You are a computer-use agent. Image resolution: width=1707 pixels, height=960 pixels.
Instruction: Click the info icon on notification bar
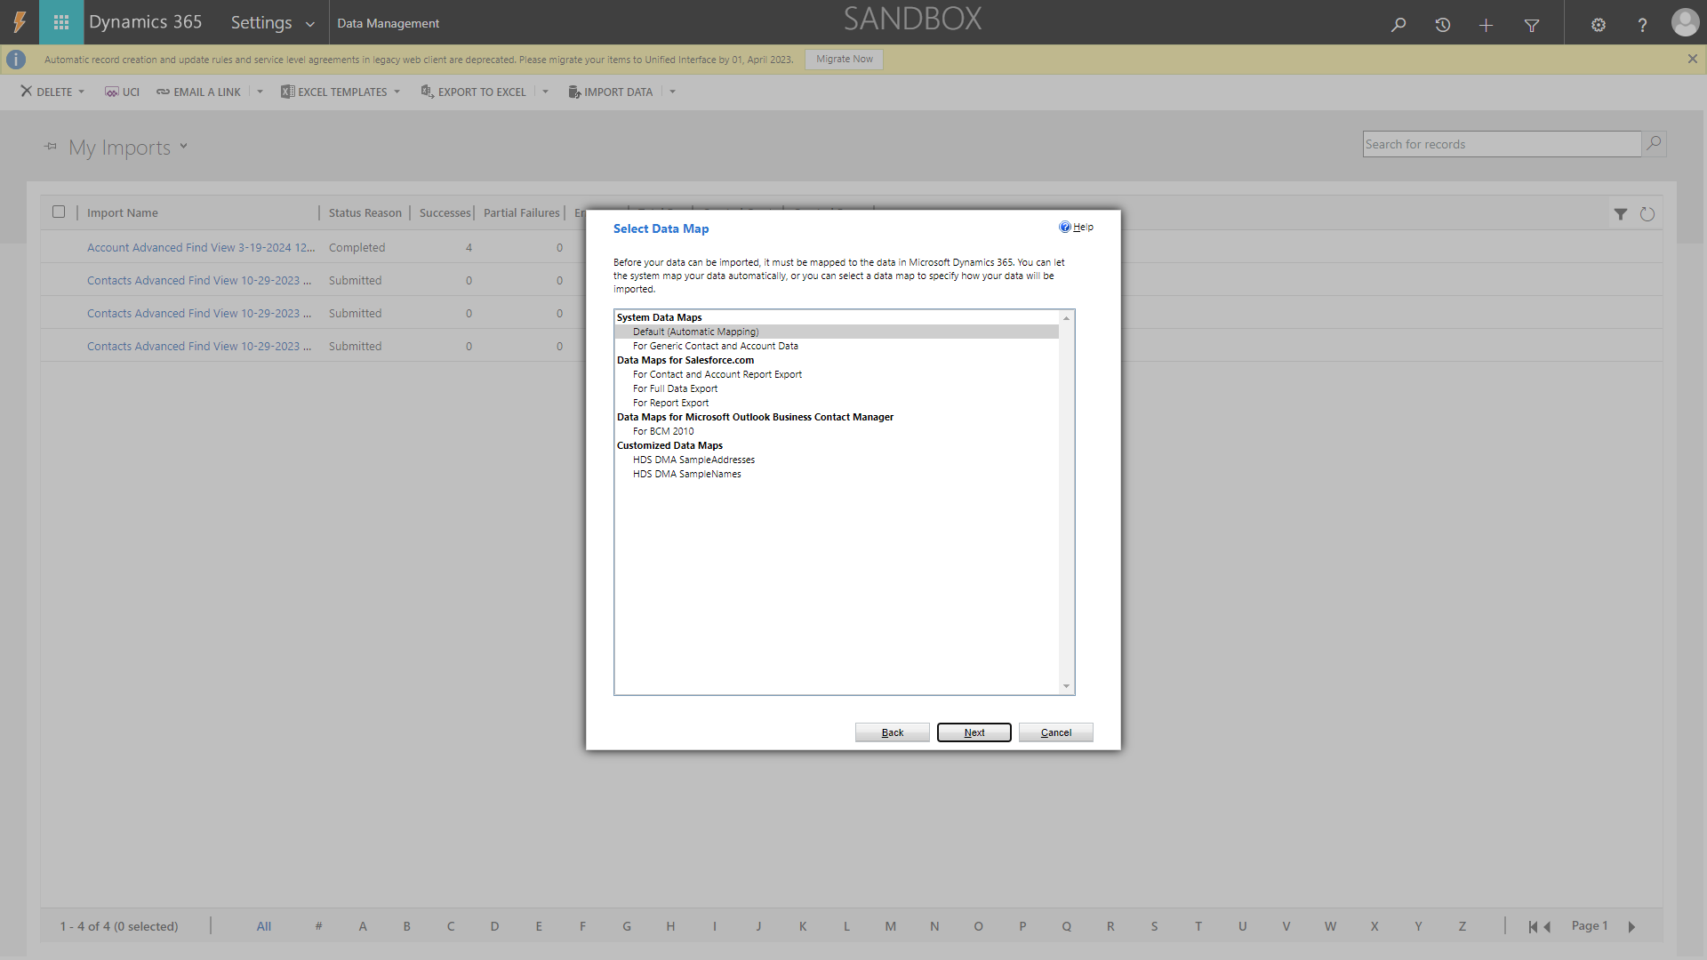click(16, 60)
